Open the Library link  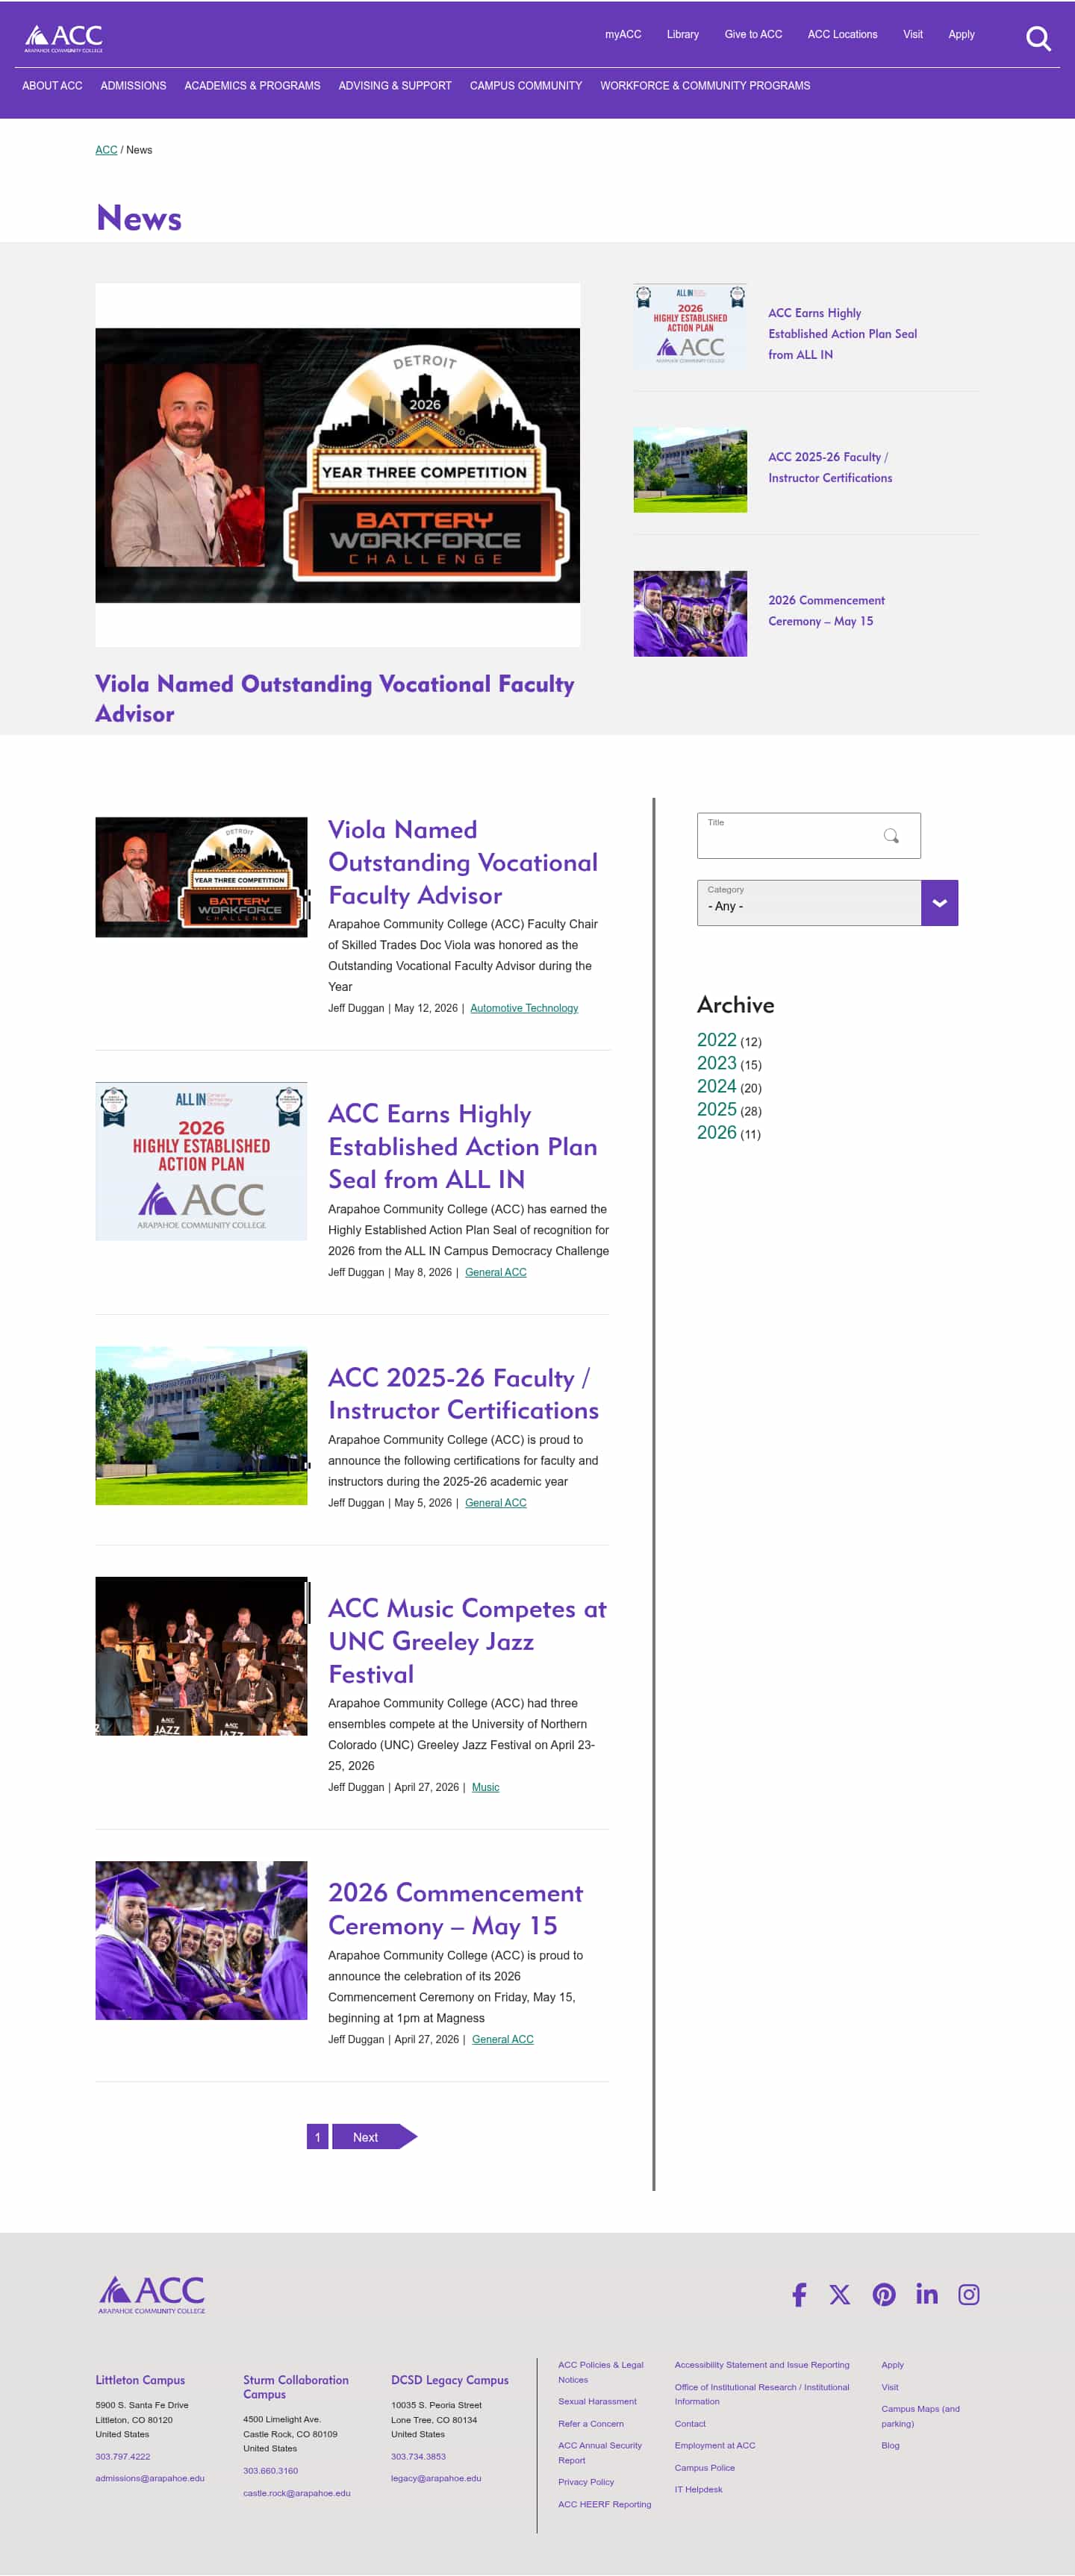point(683,34)
